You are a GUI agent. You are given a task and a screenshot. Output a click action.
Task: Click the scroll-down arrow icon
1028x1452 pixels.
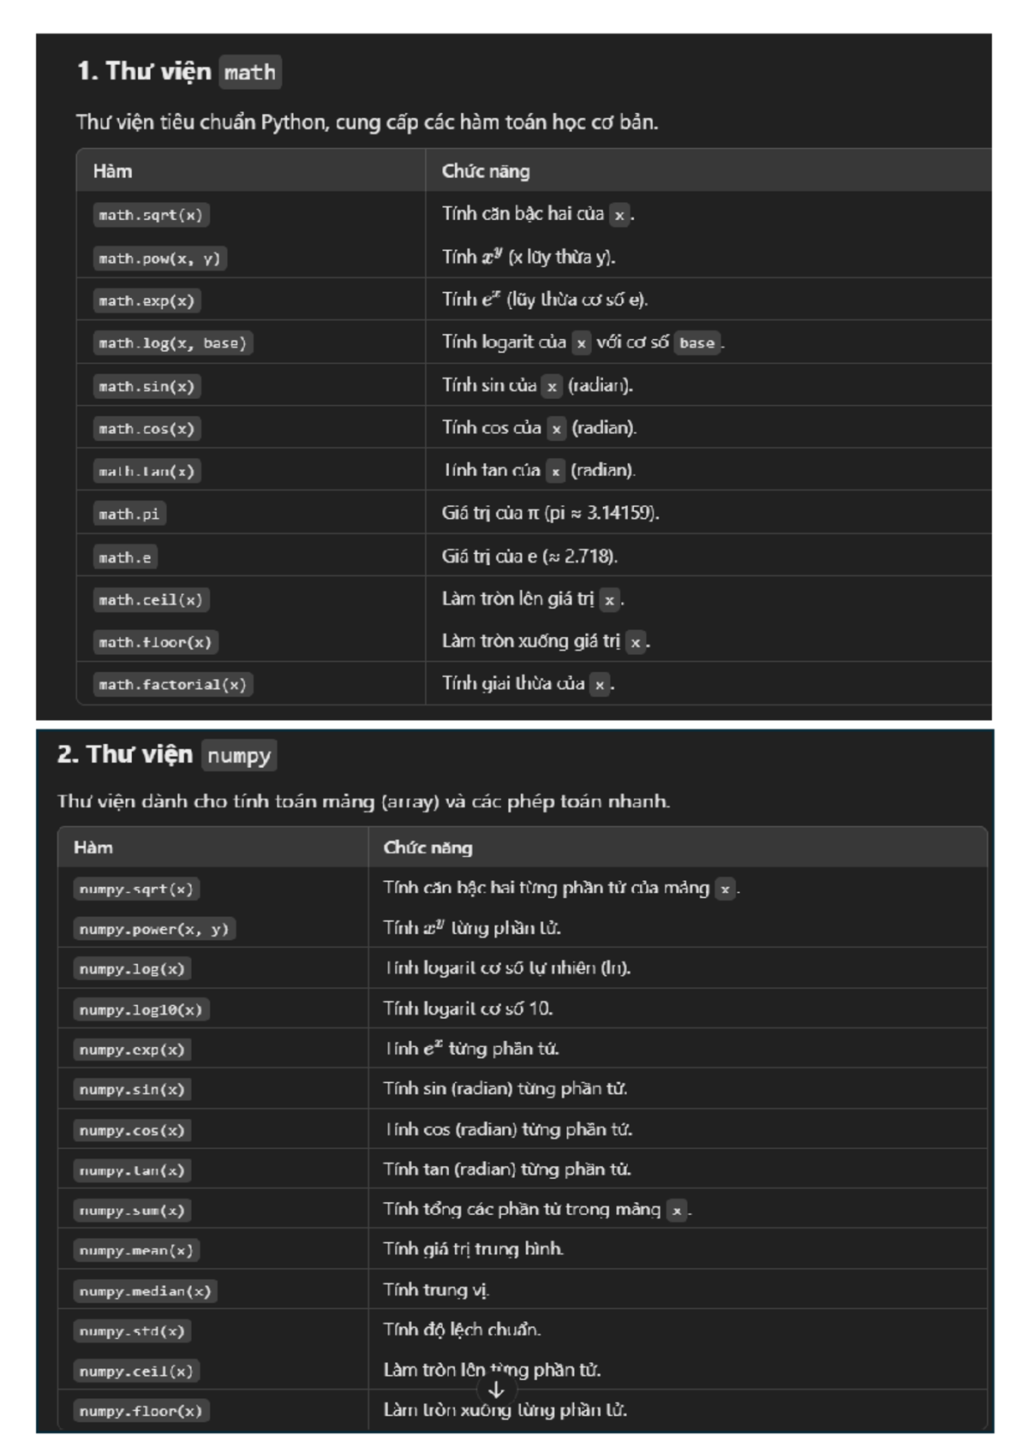[x=496, y=1390]
